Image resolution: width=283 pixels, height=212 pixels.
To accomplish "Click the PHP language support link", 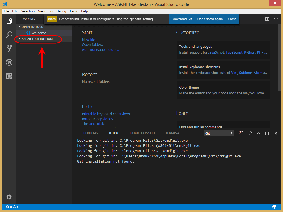I will 260,52.
